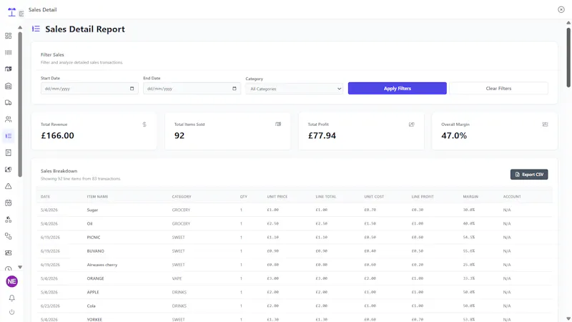Click the Sales Detail Report heading icon
The width and height of the screenshot is (572, 322).
pos(36,29)
